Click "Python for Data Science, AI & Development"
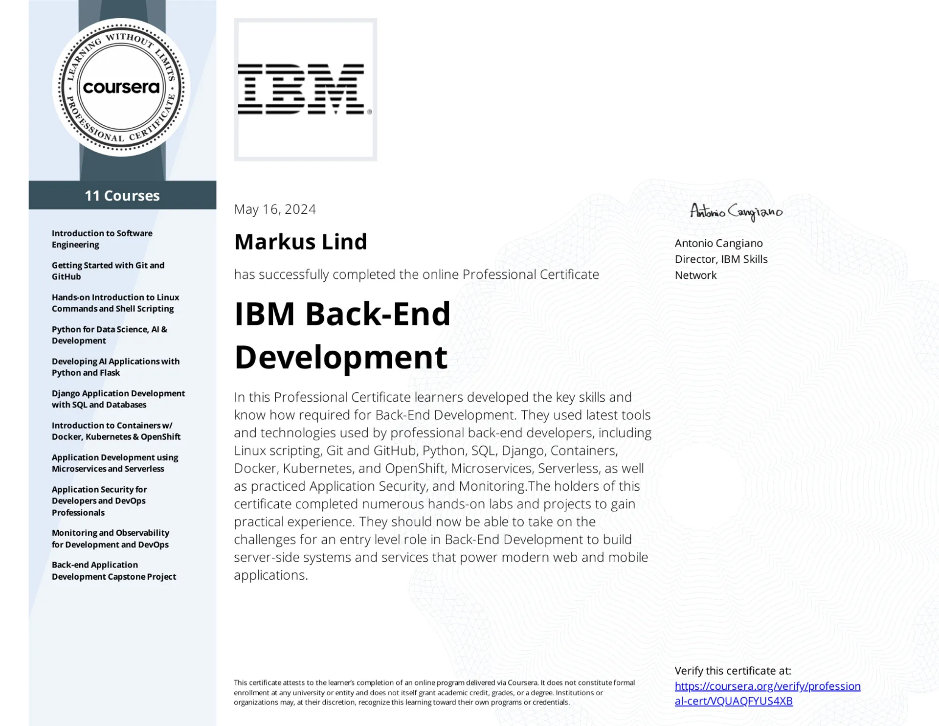Image resolution: width=939 pixels, height=726 pixels. (x=110, y=335)
